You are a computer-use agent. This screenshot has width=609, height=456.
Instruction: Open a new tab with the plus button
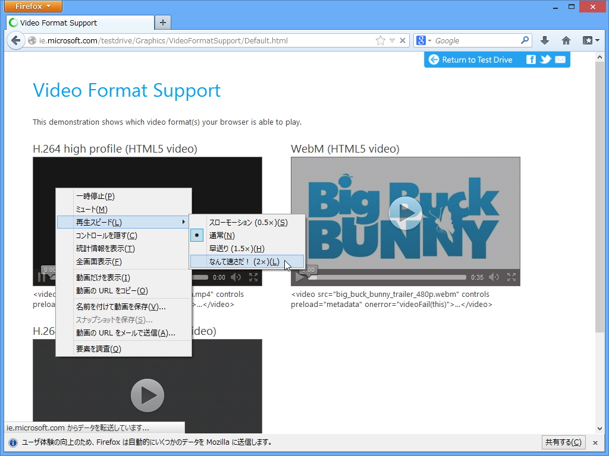[x=163, y=23]
